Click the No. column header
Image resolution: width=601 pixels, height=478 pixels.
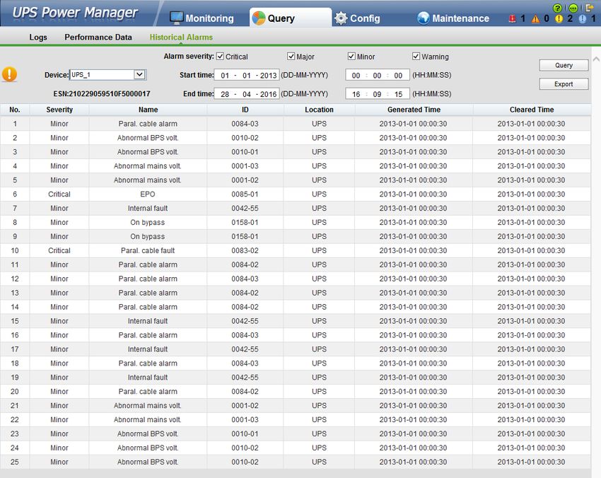click(x=15, y=110)
